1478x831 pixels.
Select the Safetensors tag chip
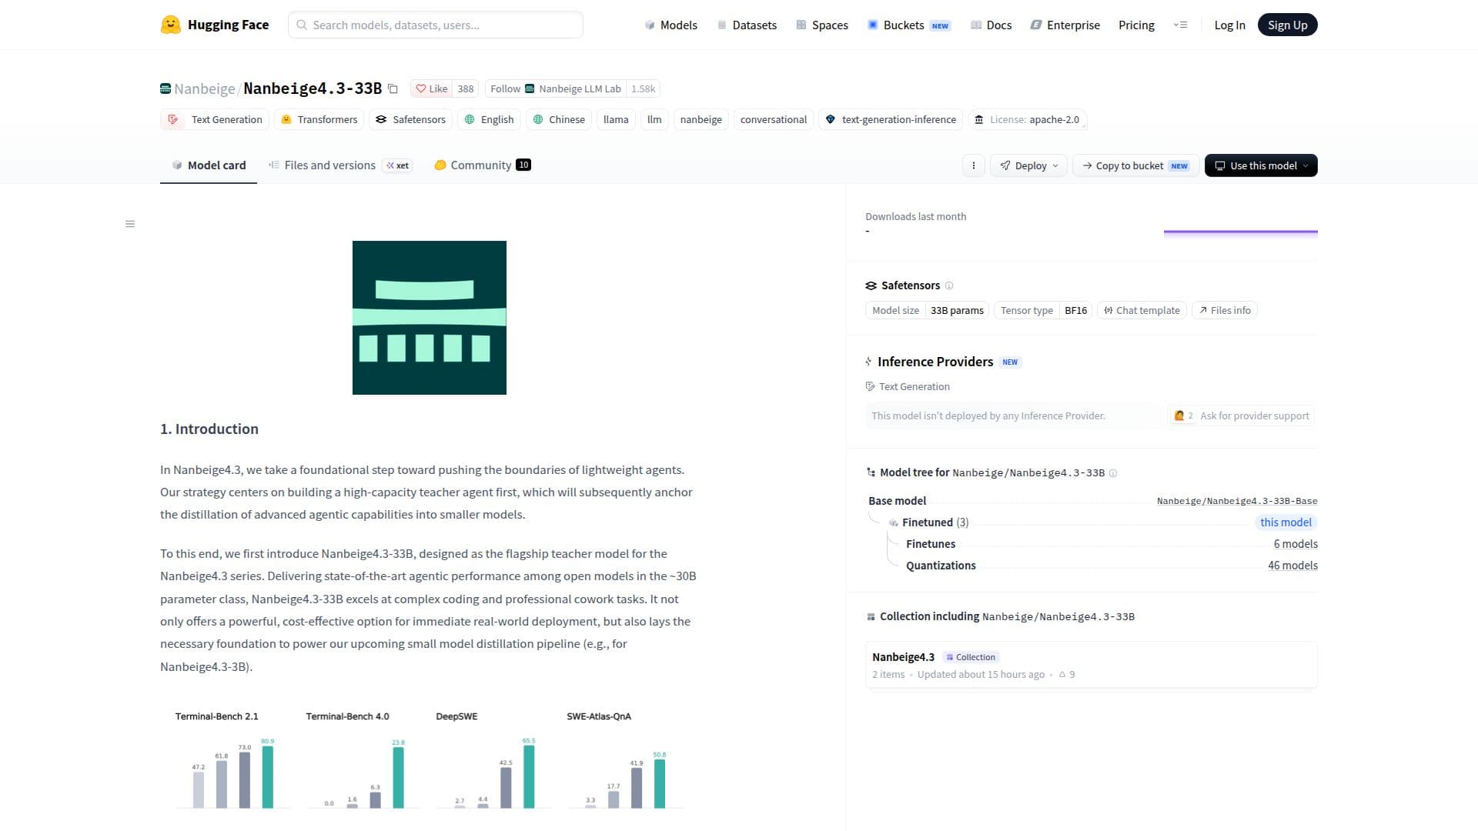(x=411, y=120)
